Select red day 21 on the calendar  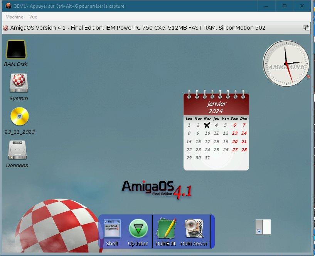pyautogui.click(x=244, y=142)
